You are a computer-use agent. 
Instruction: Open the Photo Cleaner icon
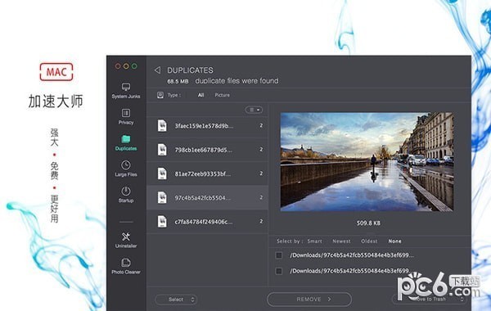[126, 263]
